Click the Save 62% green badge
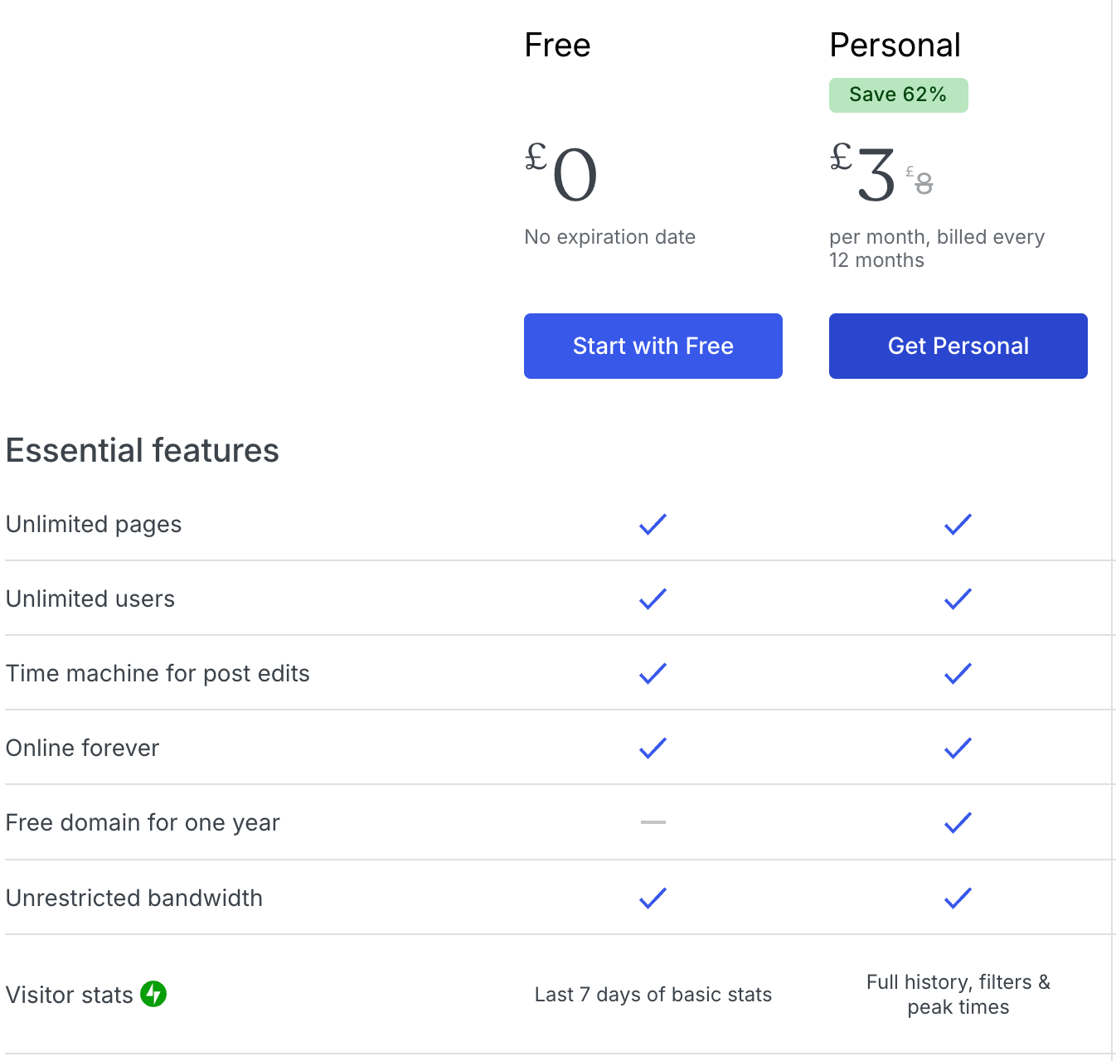Image resolution: width=1116 pixels, height=1061 pixels. 899,95
